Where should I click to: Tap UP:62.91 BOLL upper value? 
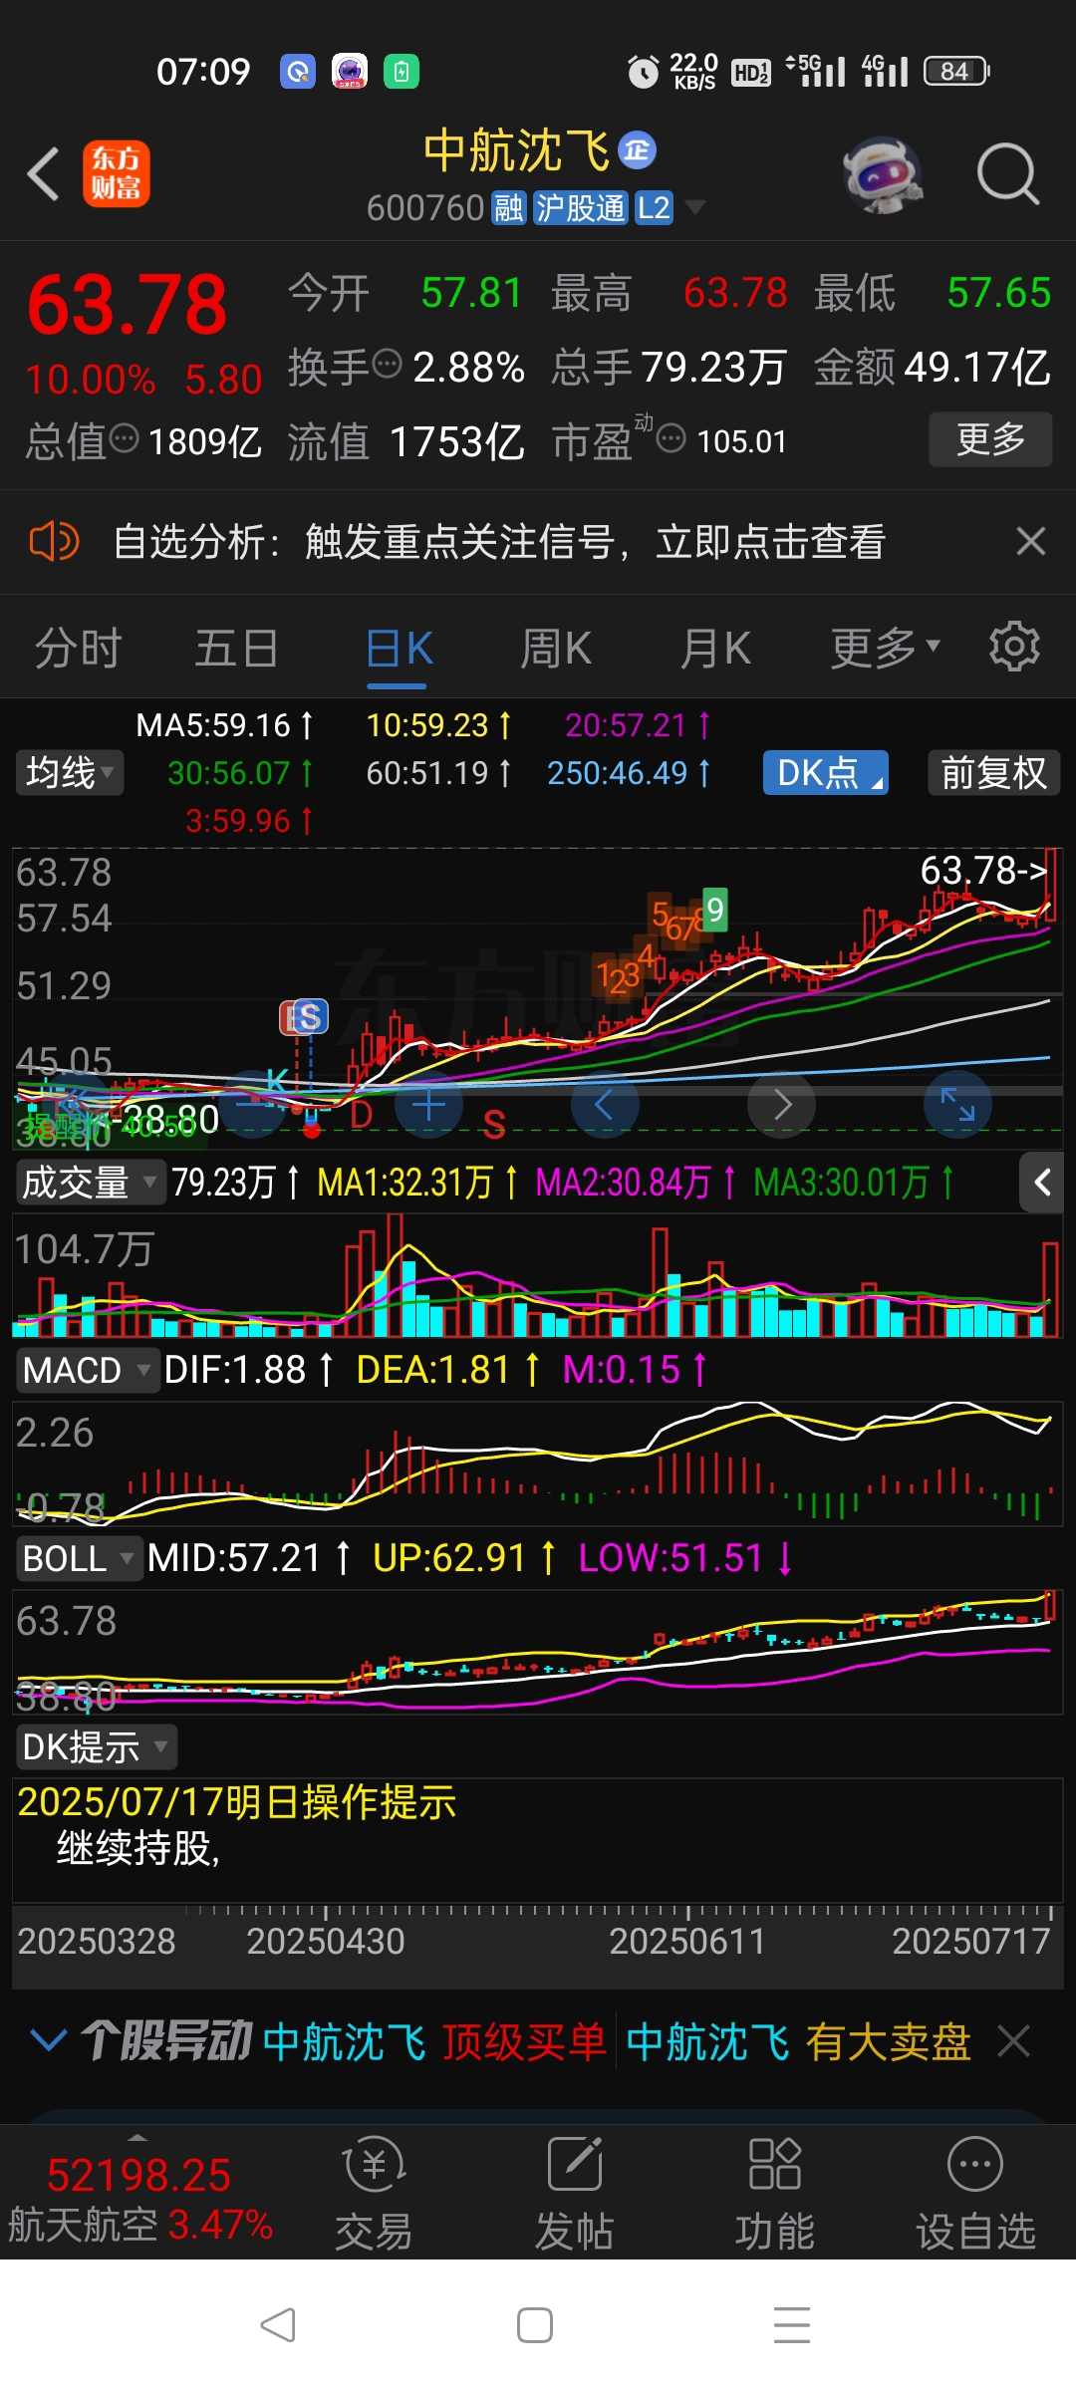pyautogui.click(x=464, y=1558)
